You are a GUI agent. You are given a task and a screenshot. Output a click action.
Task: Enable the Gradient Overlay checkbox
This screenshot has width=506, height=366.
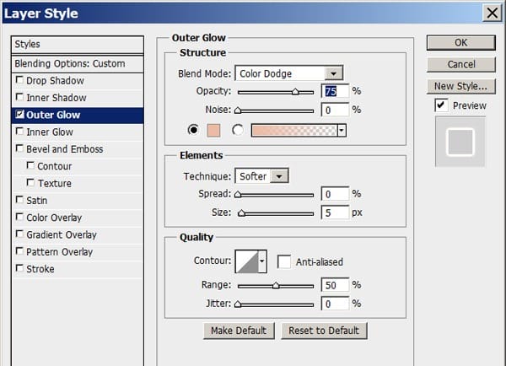(x=19, y=234)
